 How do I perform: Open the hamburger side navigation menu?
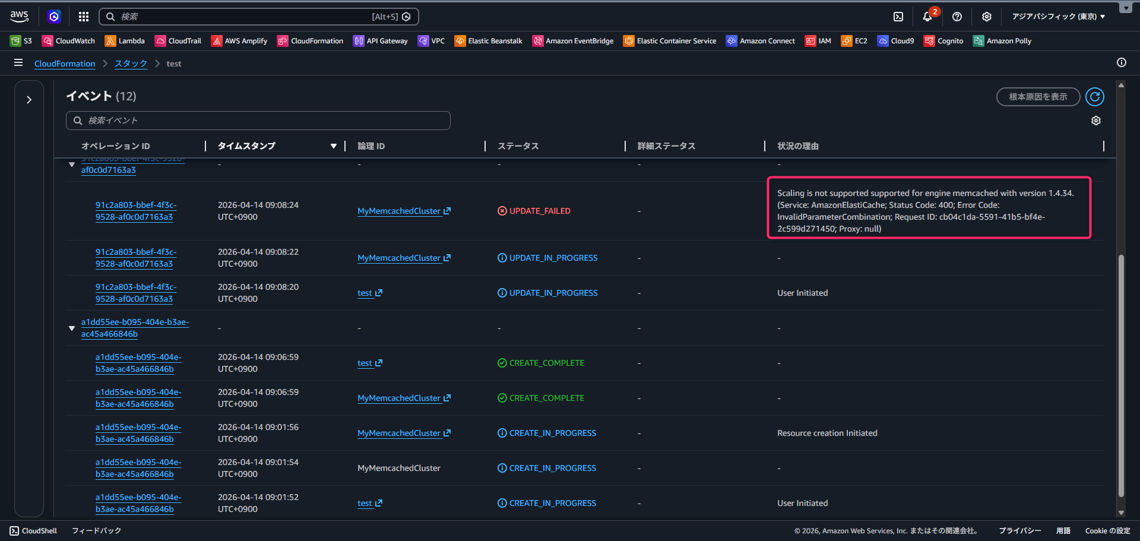click(x=18, y=63)
